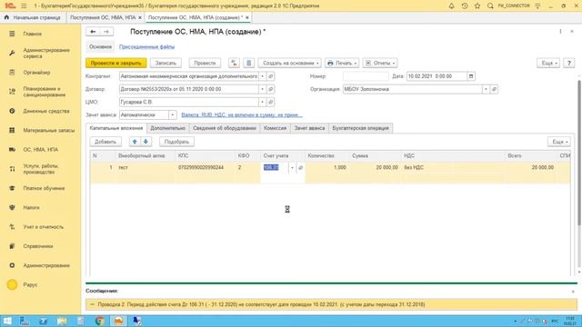
Task: Open the table Еще menu
Action: click(559, 142)
